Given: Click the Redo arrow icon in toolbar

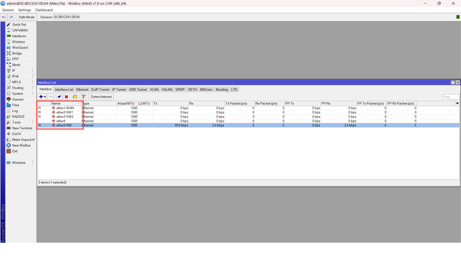Looking at the screenshot, I should coord(11,17).
